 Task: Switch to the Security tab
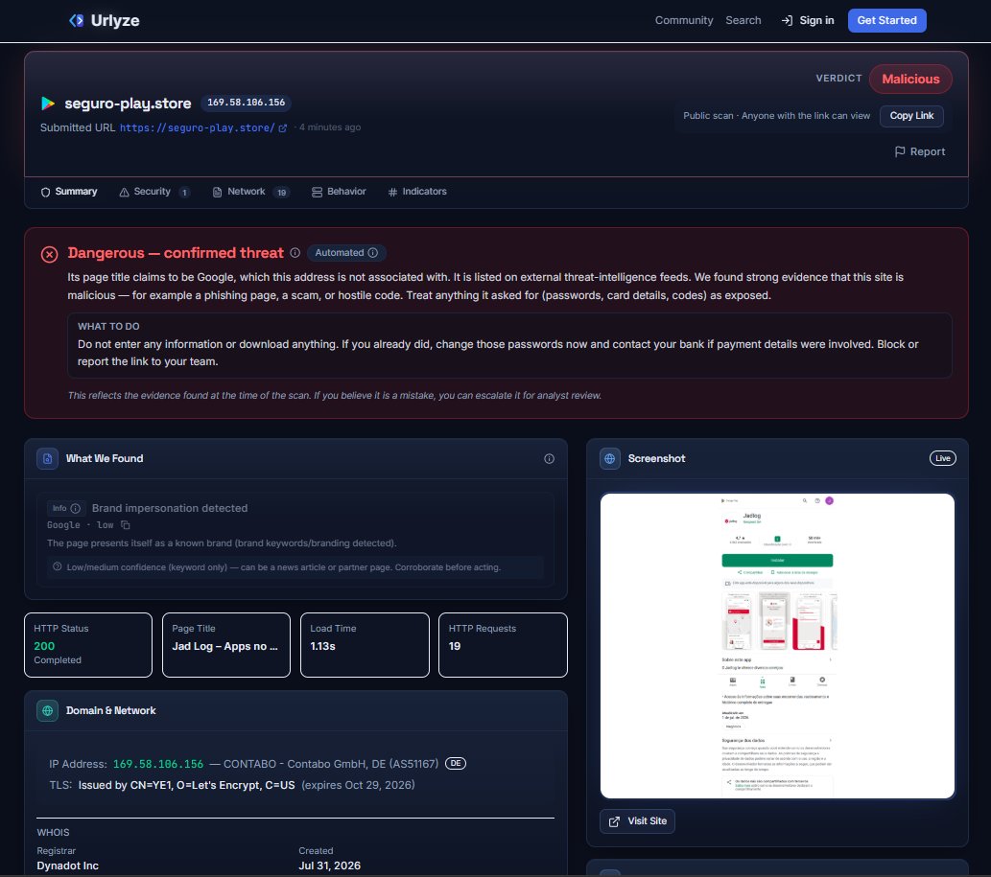point(154,192)
